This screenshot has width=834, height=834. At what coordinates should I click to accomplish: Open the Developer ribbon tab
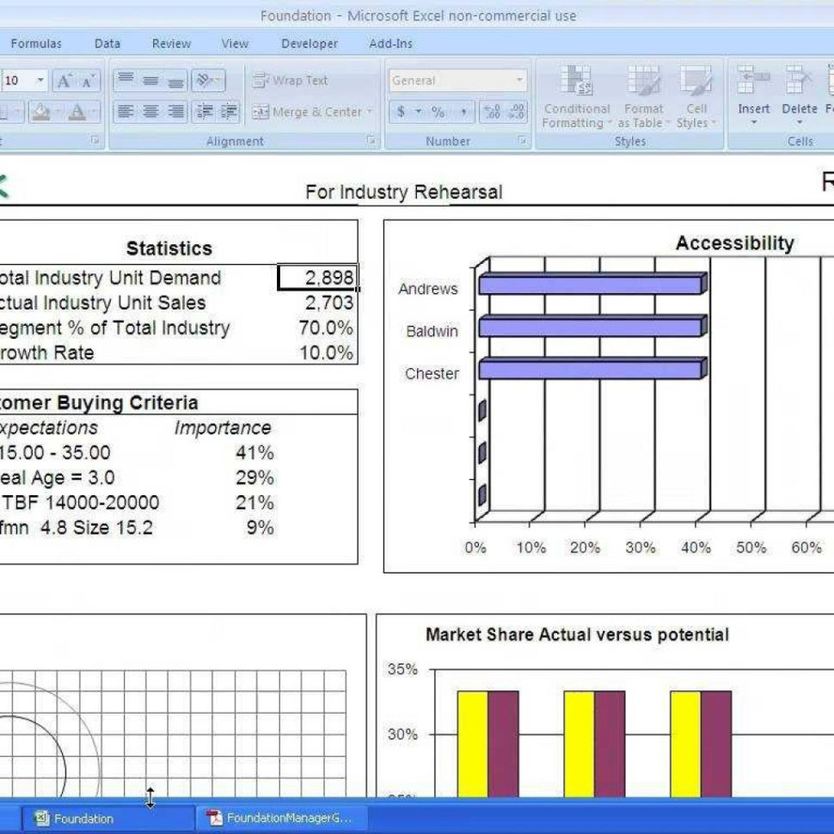pyautogui.click(x=310, y=43)
